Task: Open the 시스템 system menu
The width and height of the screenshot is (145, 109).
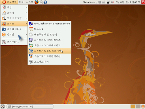Action: [x=29, y=2]
